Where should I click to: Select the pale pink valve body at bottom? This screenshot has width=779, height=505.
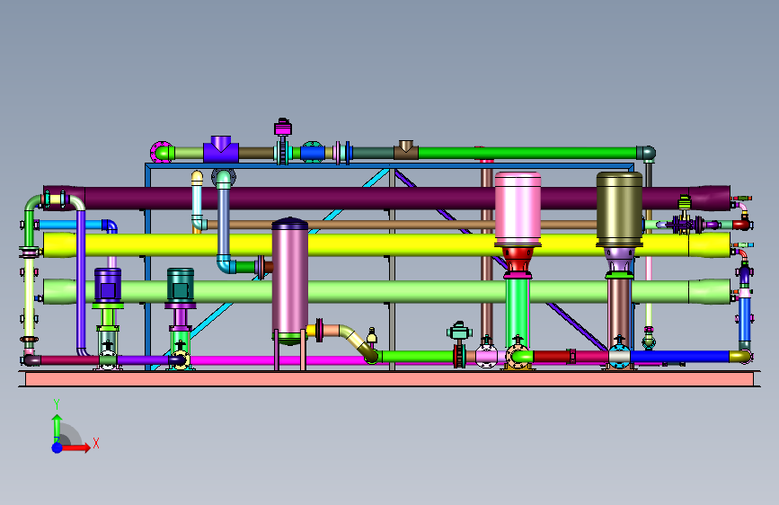pyautogui.click(x=486, y=356)
